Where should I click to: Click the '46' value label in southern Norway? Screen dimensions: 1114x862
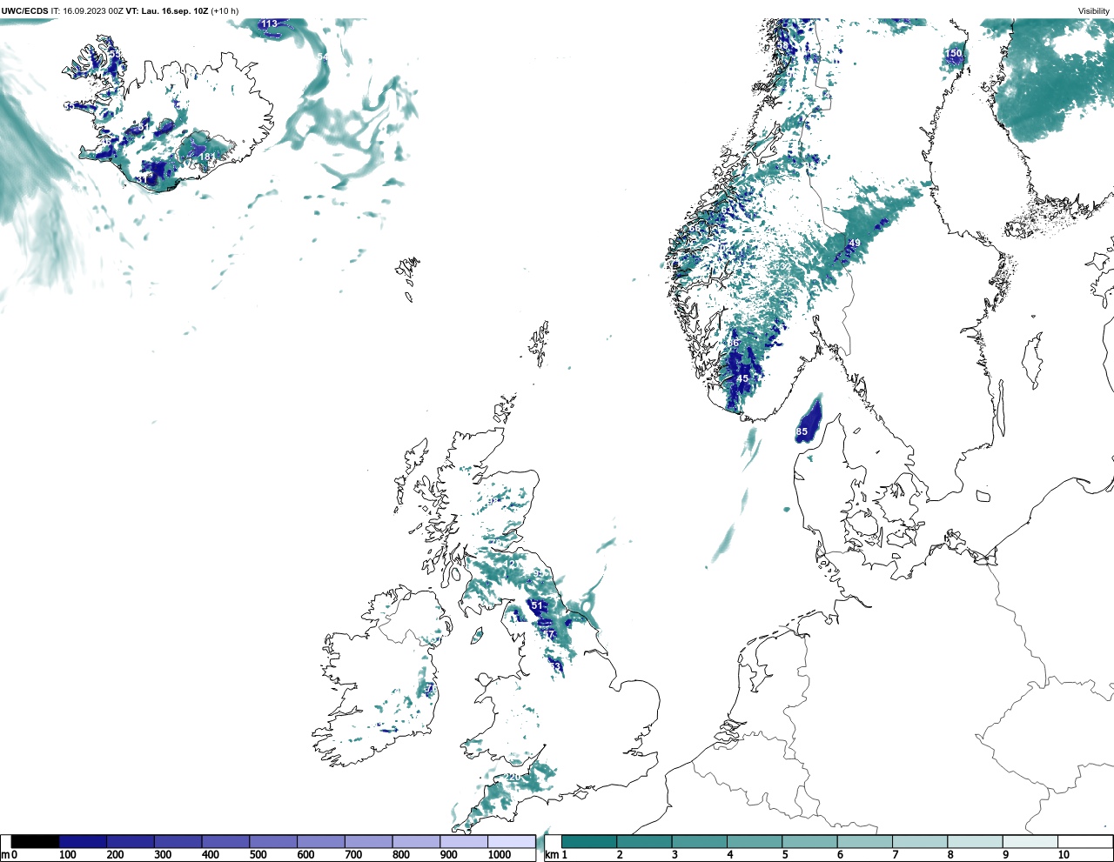pos(733,343)
